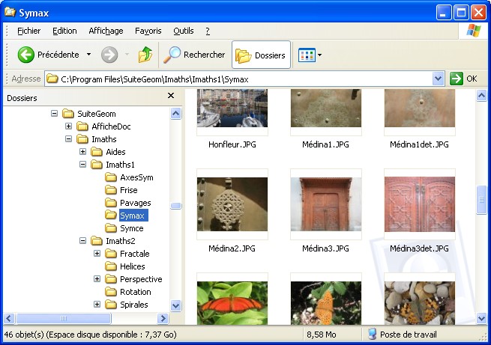Collapse the SuiteGeom tree node
Screen dimensions: 491x345
(x=55, y=114)
